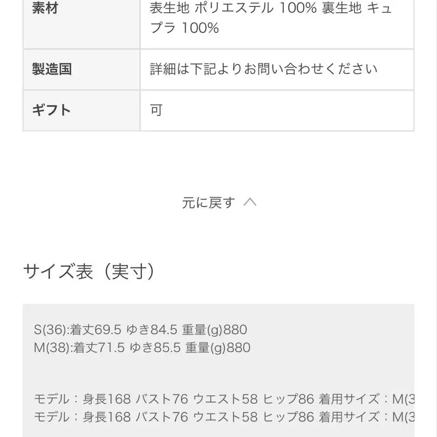Click the ギフト value 可

pyautogui.click(x=156, y=110)
